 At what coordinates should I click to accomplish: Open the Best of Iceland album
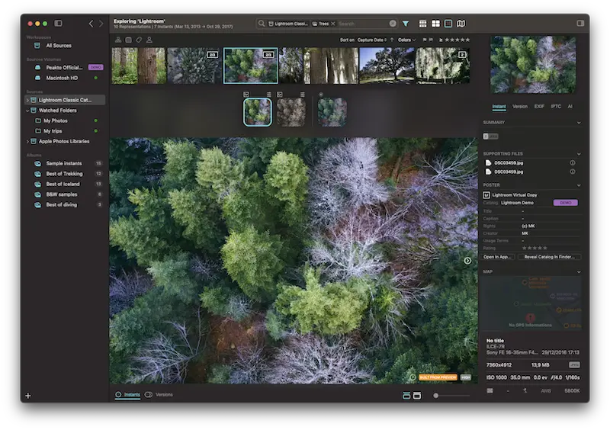tap(63, 184)
